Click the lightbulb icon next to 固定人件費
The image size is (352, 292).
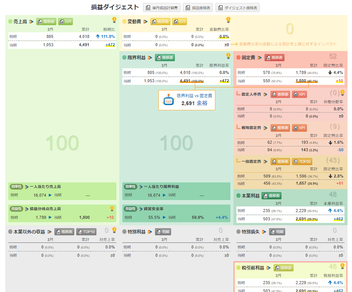pos(342,93)
